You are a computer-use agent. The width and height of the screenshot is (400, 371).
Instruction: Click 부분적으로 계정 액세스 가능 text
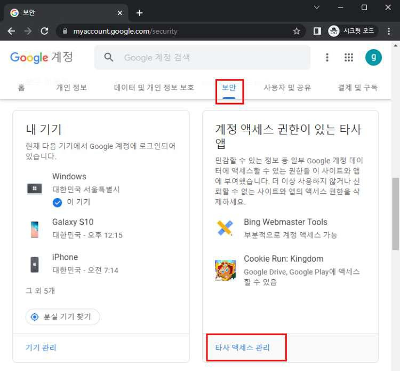pos(291,235)
